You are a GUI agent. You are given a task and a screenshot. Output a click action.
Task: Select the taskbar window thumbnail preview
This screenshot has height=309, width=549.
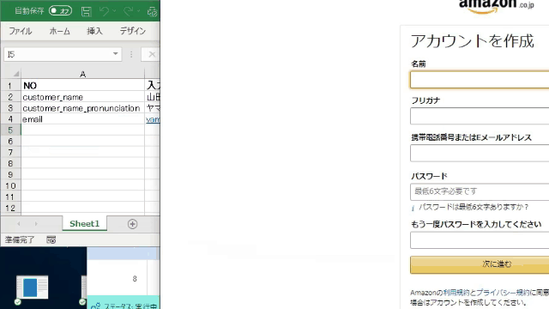(x=33, y=288)
